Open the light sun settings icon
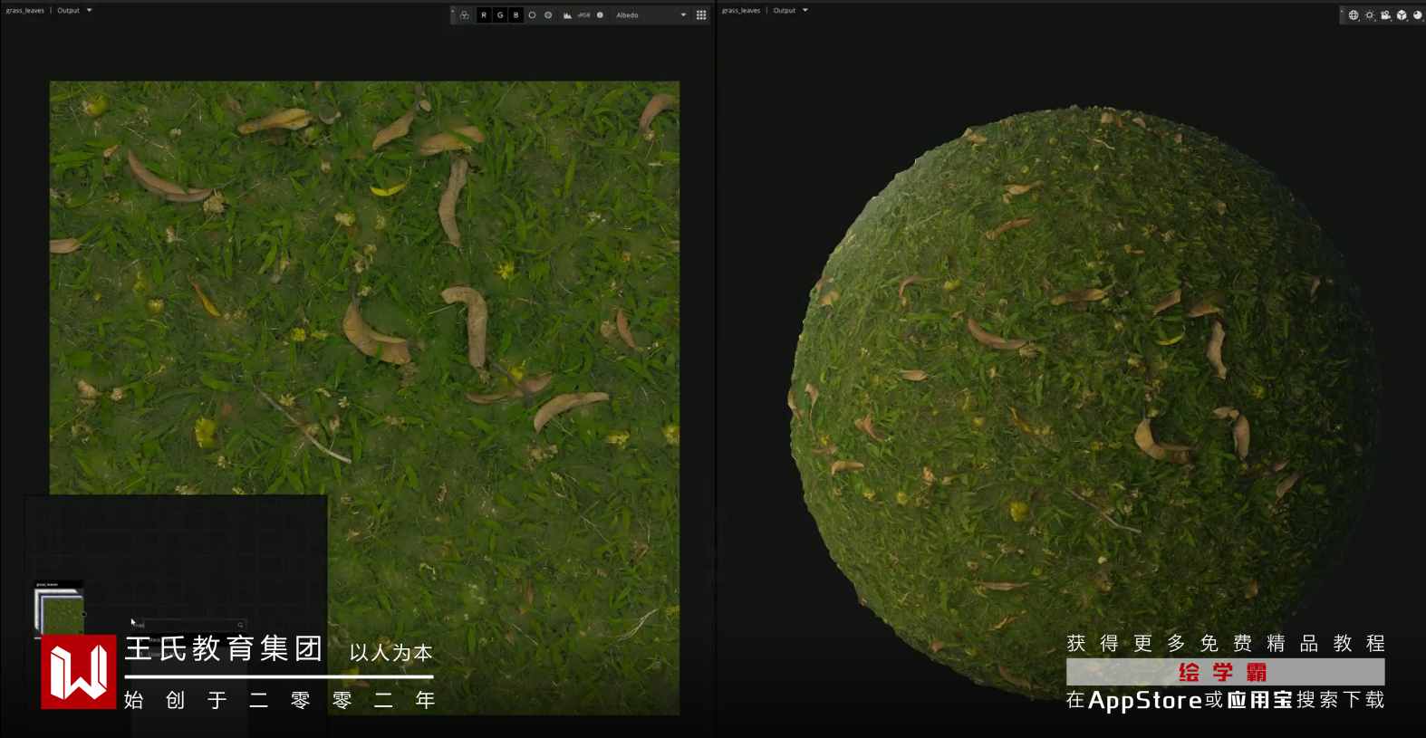This screenshot has width=1426, height=738. 1370,15
